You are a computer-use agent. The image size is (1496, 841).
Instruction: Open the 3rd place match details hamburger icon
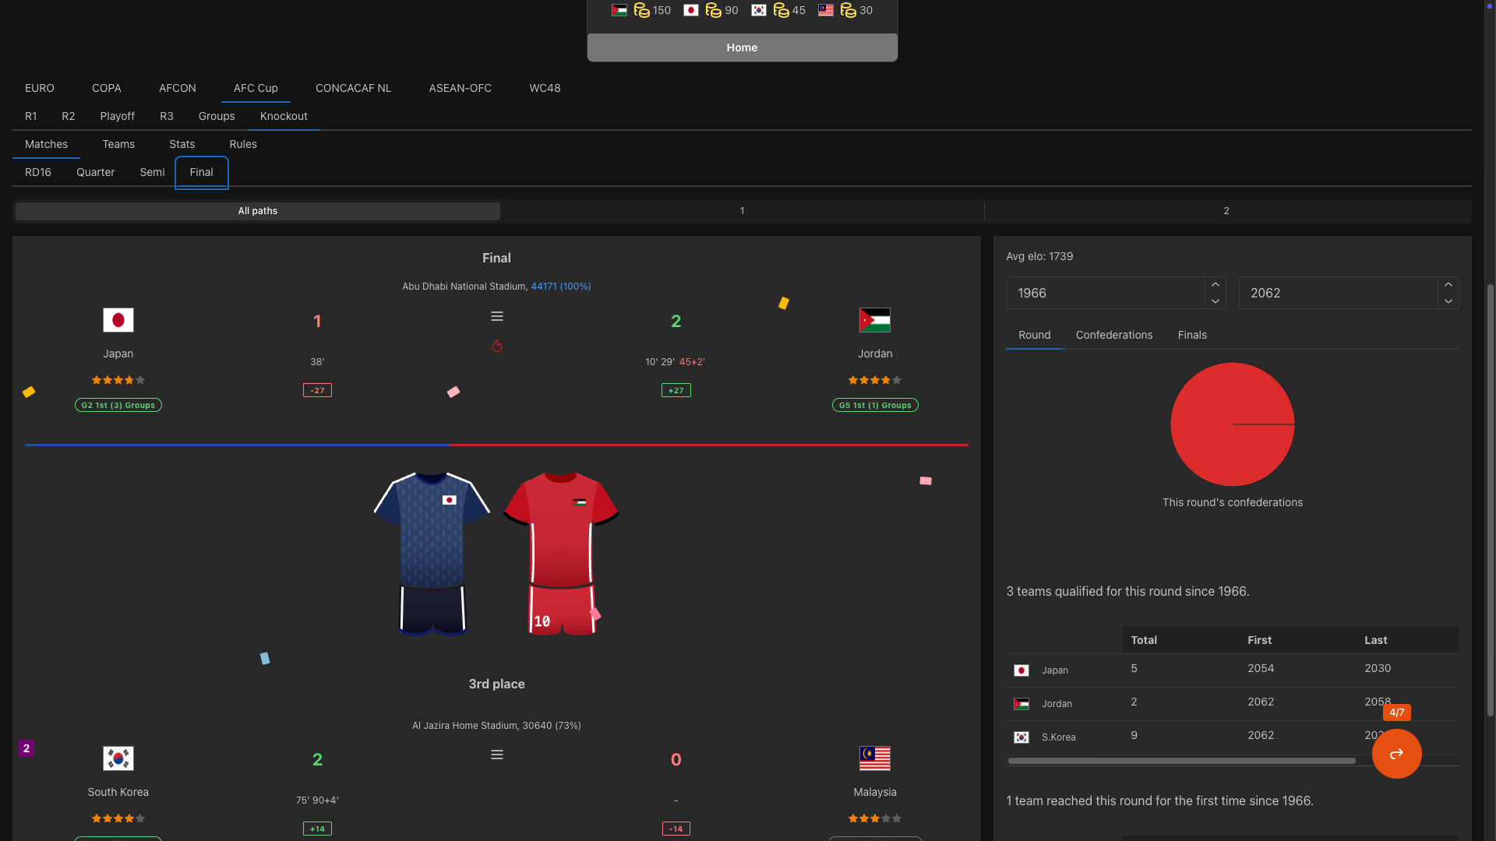[497, 755]
